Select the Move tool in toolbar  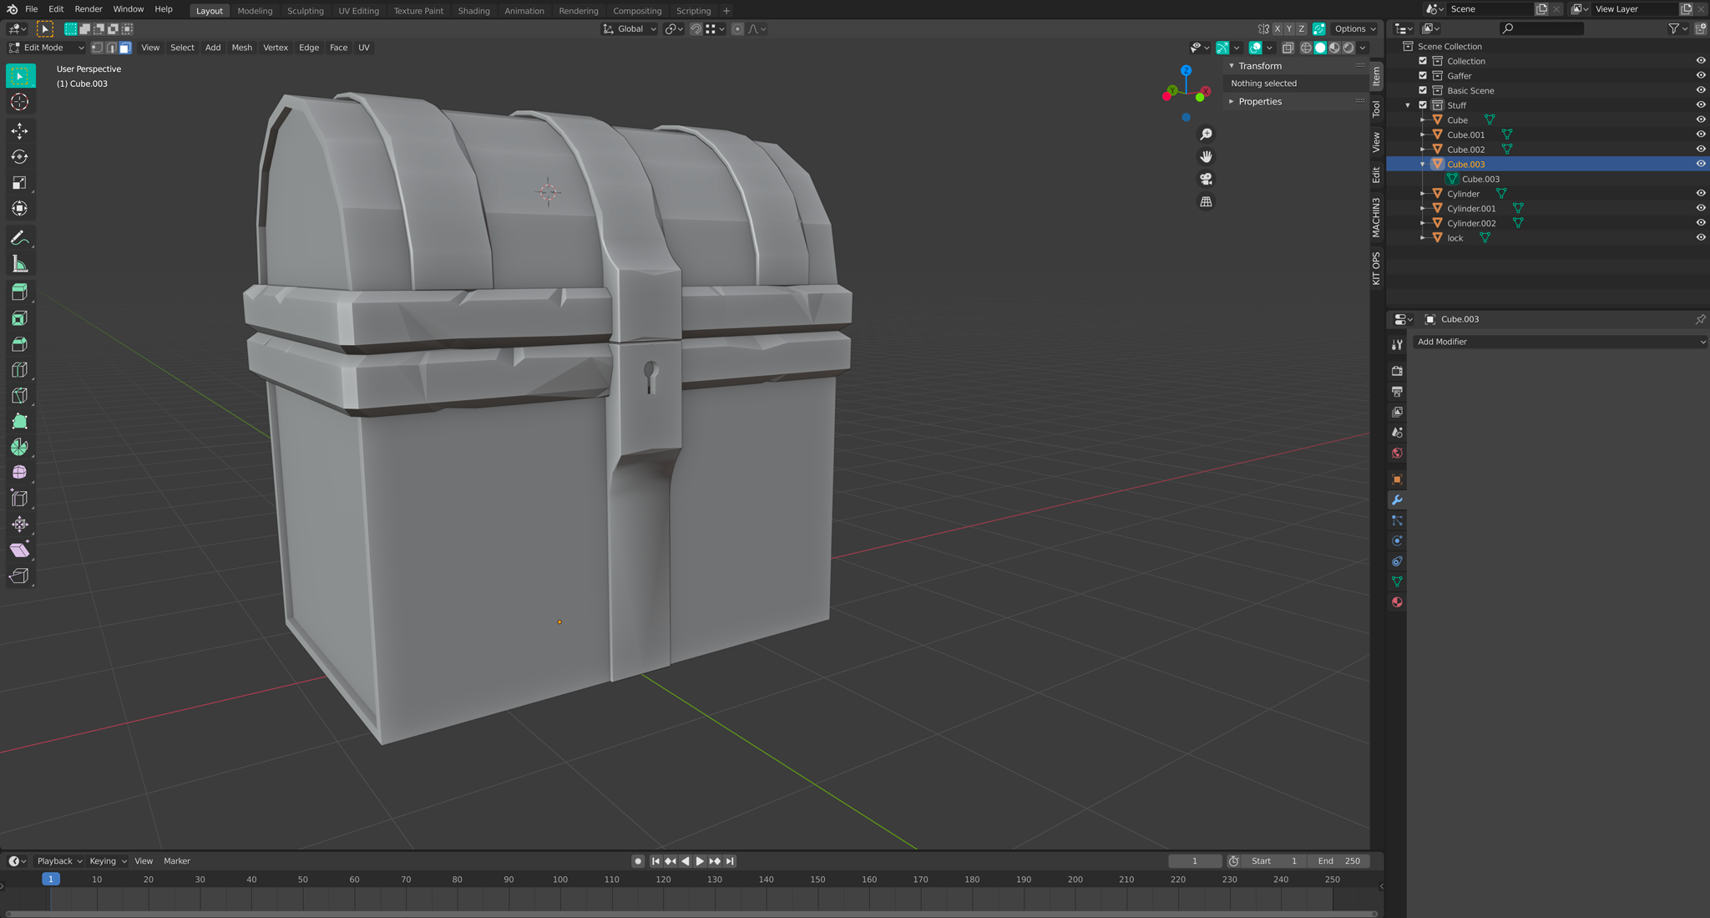pos(19,131)
